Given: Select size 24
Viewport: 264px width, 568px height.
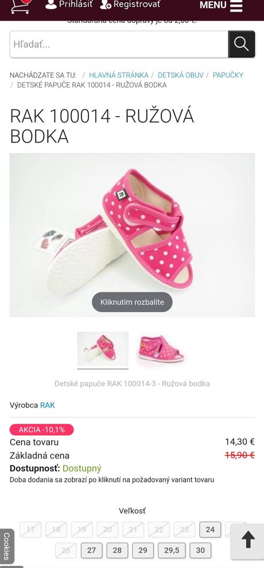Looking at the screenshot, I should 210,529.
